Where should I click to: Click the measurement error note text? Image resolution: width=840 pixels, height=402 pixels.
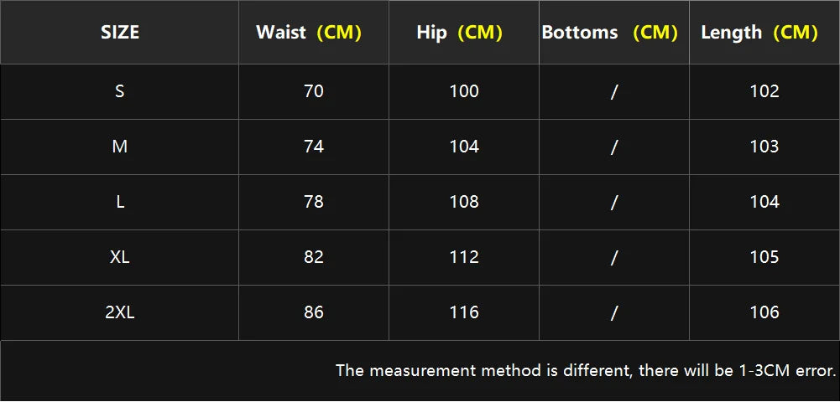coord(586,370)
